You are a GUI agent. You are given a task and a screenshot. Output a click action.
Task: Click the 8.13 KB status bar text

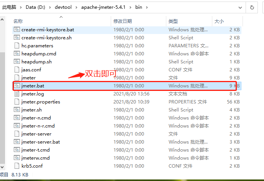pos(20,175)
